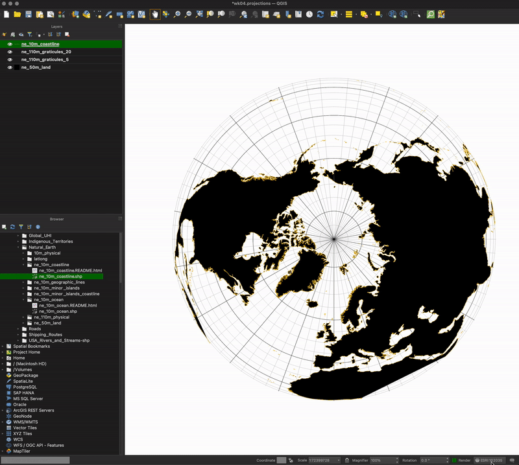Viewport: 519px width, 465px height.
Task: Open a project with the folder icon
Action: [18, 14]
